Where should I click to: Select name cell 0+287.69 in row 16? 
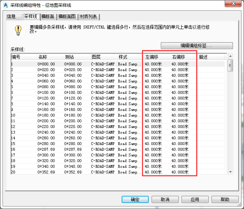pos(46,149)
